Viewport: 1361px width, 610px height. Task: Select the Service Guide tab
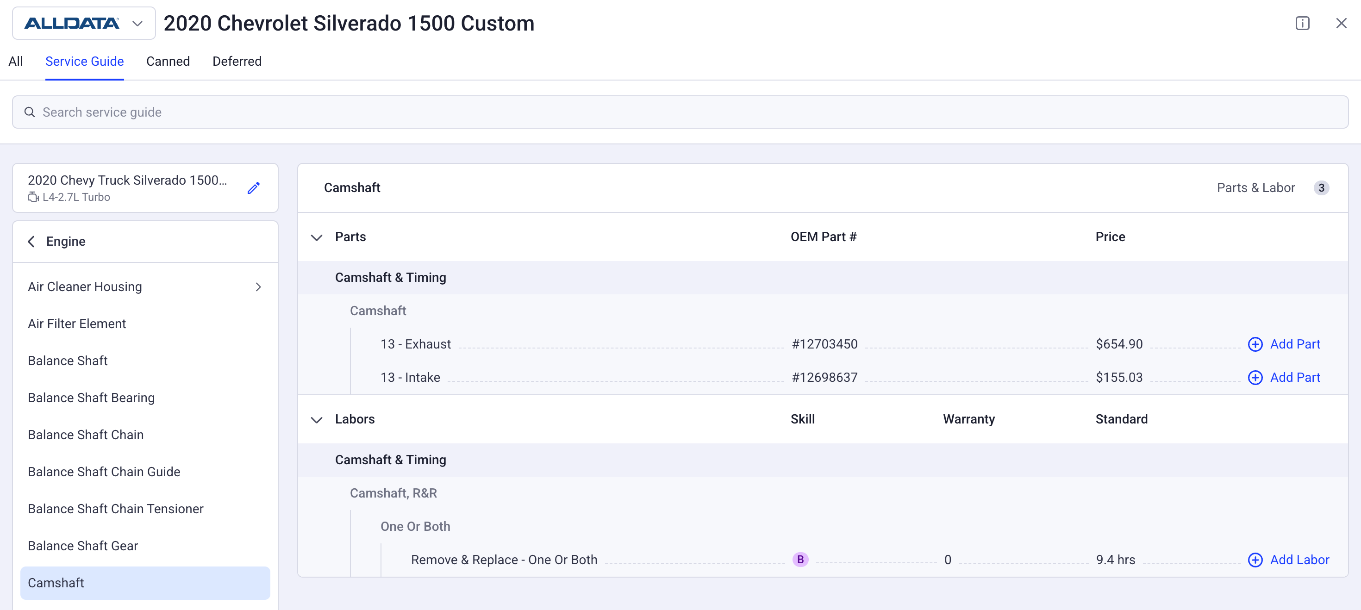click(85, 61)
